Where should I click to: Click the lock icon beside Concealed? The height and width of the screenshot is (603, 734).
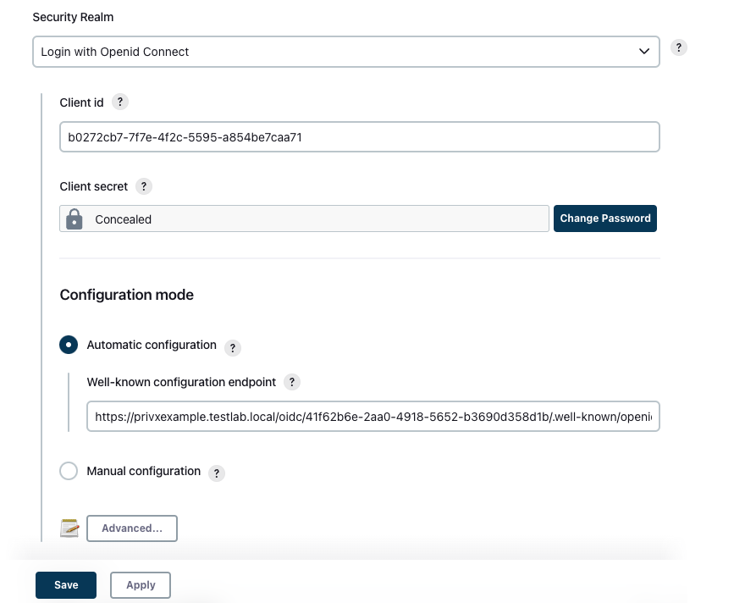click(74, 219)
